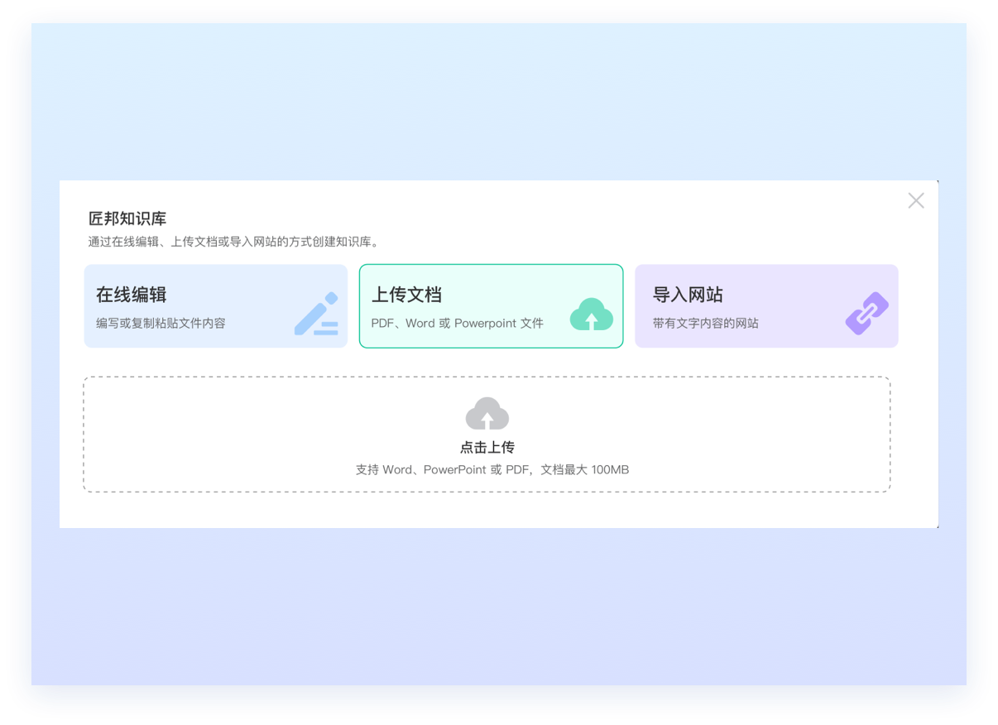Click the 编写或复制粘贴文件内容 subtitle
Viewport: 998px width, 725px height.
(x=161, y=324)
